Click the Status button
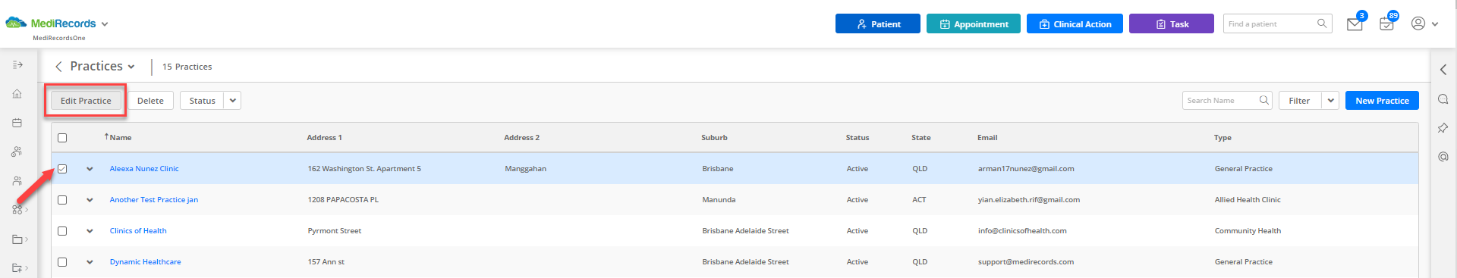This screenshot has height=278, width=1457. coord(202,101)
